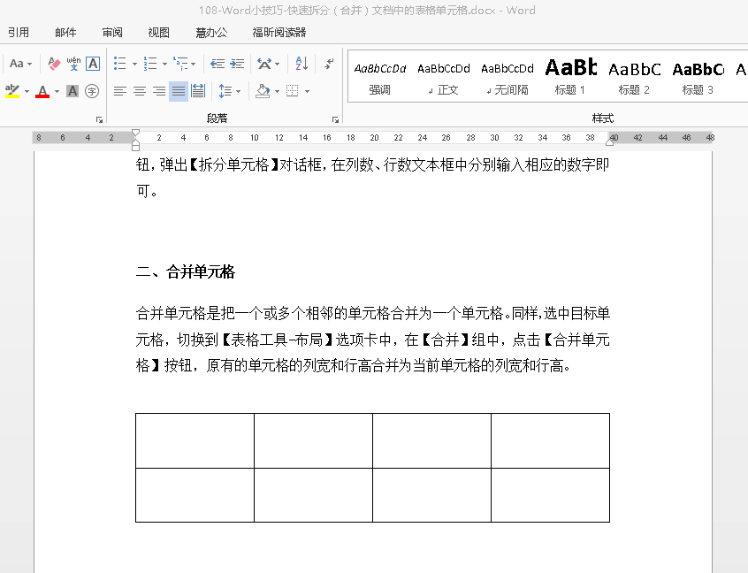Open the 福昕阅读器 tab
Image resolution: width=748 pixels, height=573 pixels.
click(x=279, y=33)
